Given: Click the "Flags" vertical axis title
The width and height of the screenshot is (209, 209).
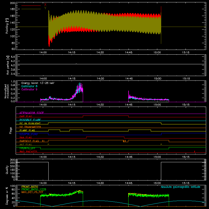Looking at the screenshot, I should (x=10, y=130).
